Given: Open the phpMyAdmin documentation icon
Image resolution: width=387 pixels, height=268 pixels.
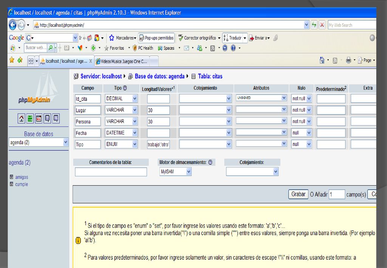Looking at the screenshot, I should click(47, 118).
